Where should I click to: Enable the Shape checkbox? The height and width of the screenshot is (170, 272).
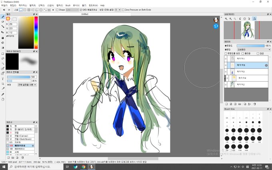point(57,10)
